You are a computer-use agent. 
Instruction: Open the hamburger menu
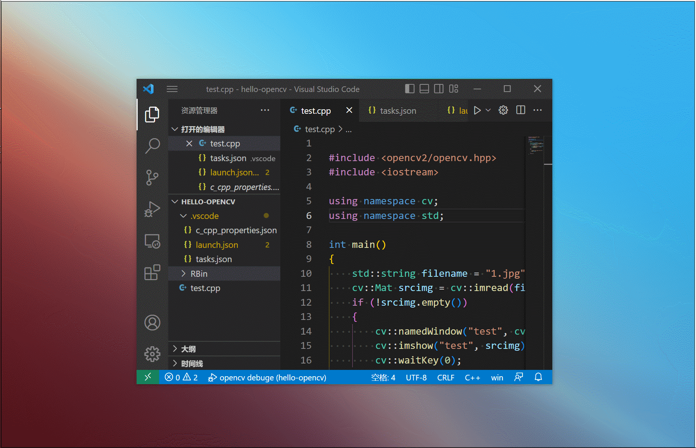[172, 89]
